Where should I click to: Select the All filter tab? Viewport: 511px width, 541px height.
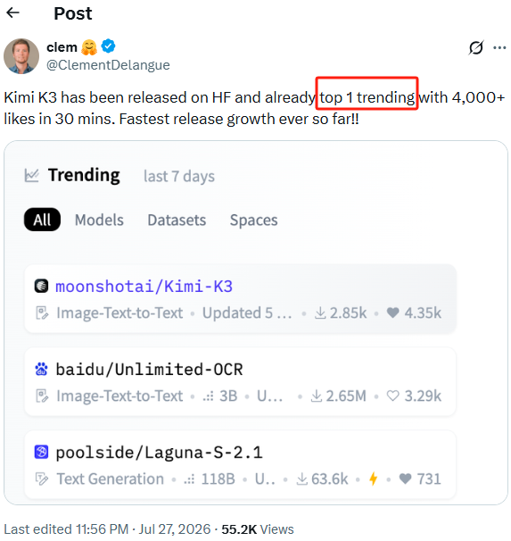tap(42, 220)
